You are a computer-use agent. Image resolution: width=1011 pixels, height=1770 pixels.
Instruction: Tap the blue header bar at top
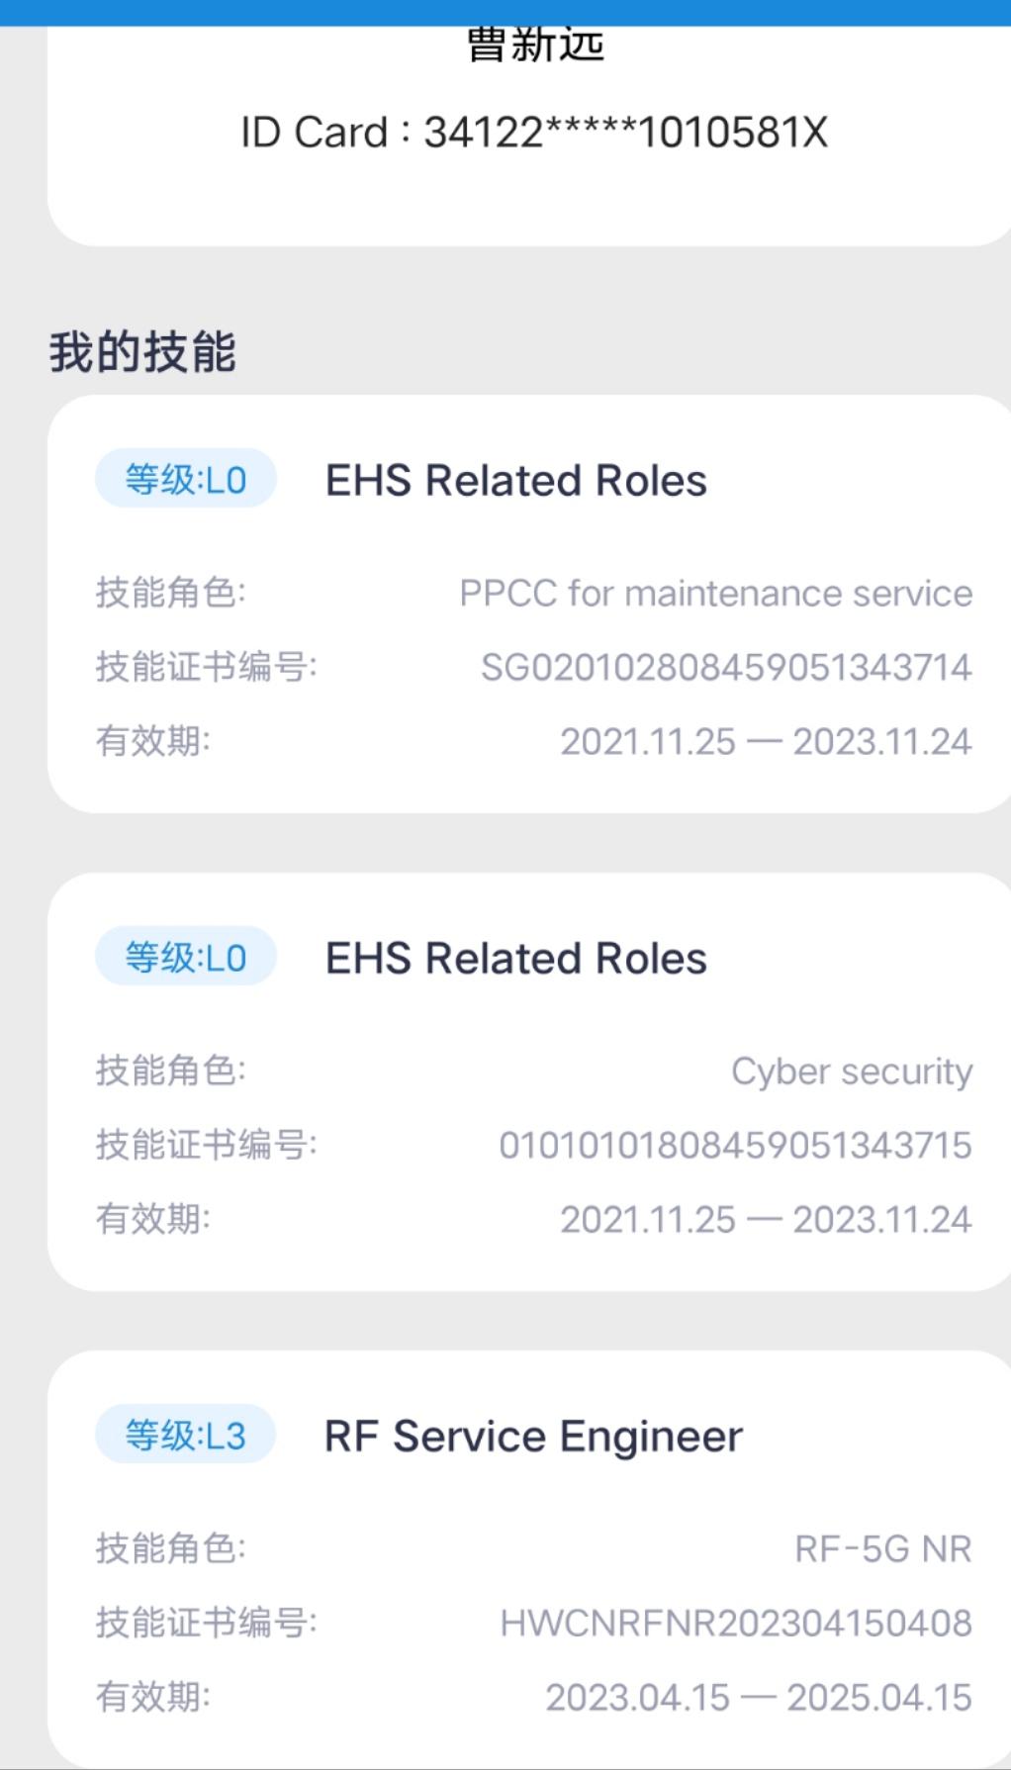point(505,12)
